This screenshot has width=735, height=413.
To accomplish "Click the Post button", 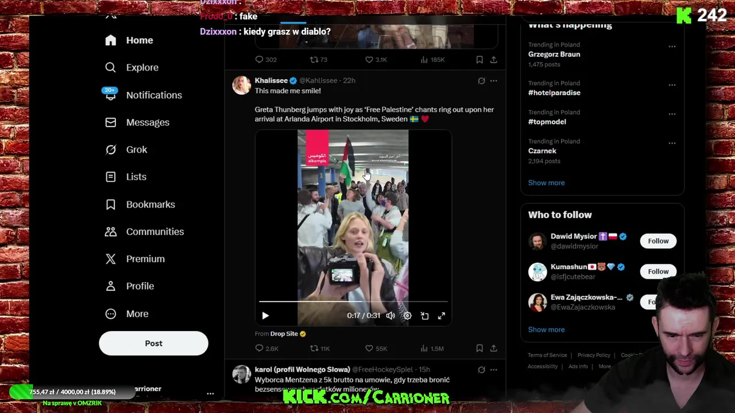I will pos(153,343).
